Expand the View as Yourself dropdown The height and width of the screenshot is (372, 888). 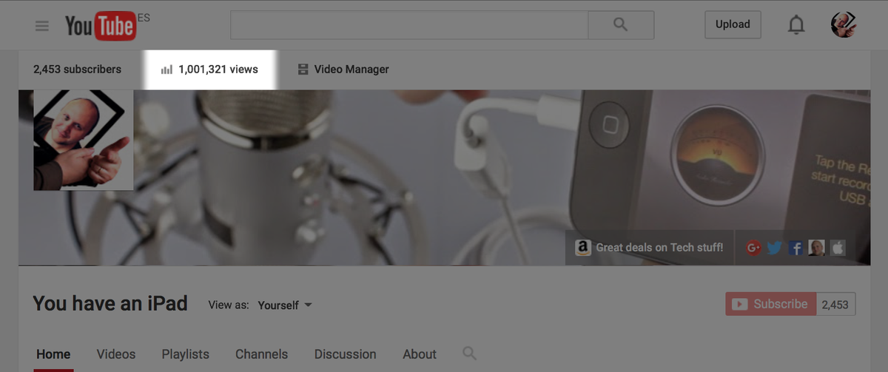[285, 305]
